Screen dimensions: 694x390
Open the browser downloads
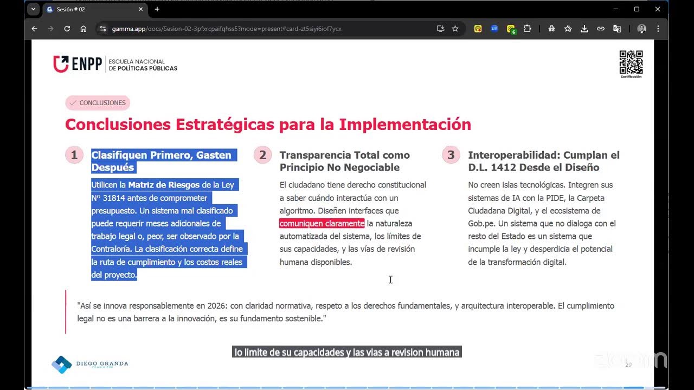click(x=584, y=29)
